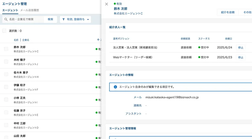252x139 pixels.
Task: Check the box for 小林 正夫
Action: coord(6,100)
